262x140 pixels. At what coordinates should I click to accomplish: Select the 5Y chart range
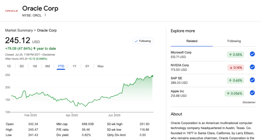coord(87,66)
